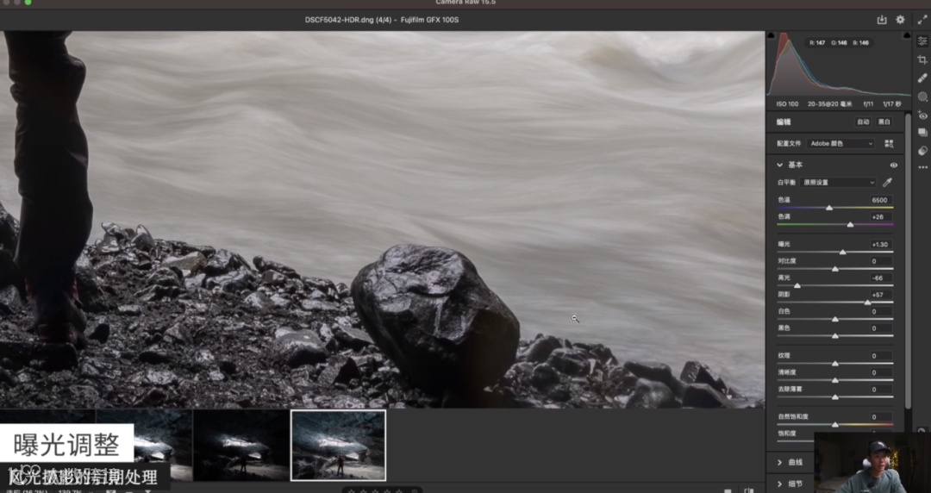931x493 pixels.
Task: Click the green macOS window button
Action: pos(28,3)
